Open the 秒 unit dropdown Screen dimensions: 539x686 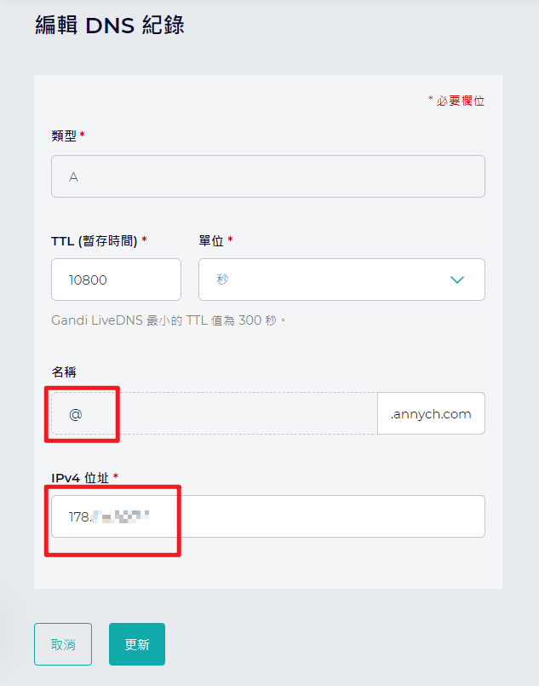[x=341, y=280]
